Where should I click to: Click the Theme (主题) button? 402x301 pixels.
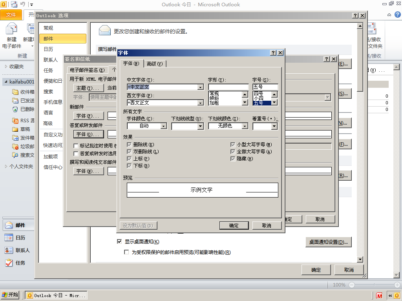[x=88, y=88]
